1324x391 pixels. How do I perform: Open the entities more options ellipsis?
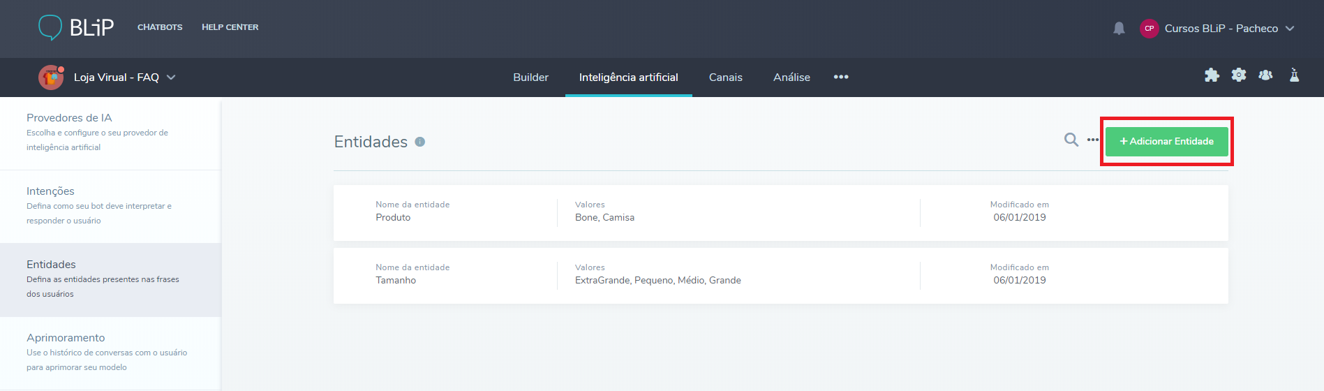pyautogui.click(x=1092, y=140)
